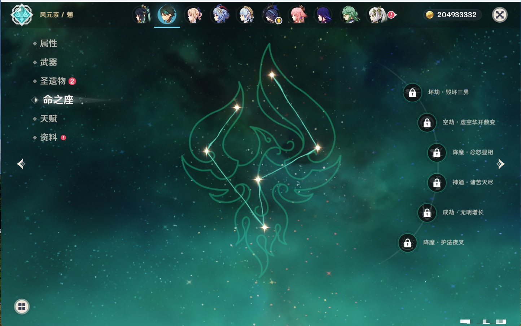Viewport: 521px width, 326px height.
Task: Open the 资料 profile tab
Action: (48, 137)
